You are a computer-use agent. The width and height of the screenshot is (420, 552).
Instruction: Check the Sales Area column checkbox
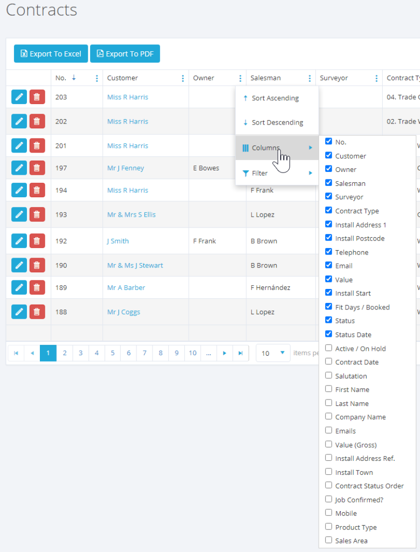pos(328,540)
